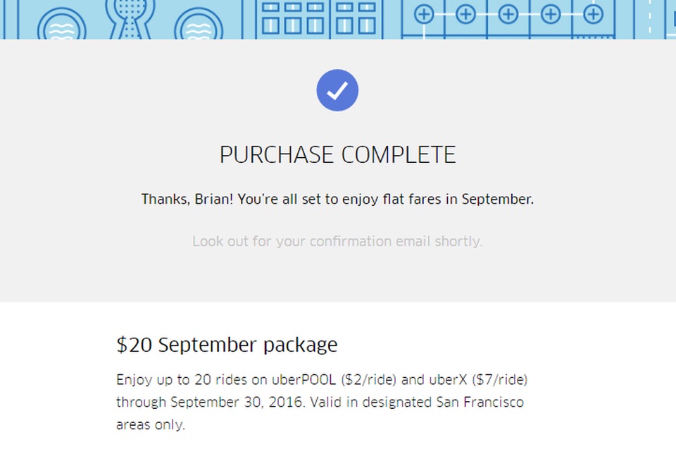Click the "through September 30, 2016" line
The image size is (676, 449).
click(320, 402)
